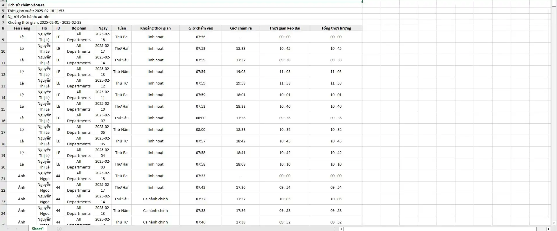Screen dimensions: 557x231
Task: Select the check-in time cell showing 07:33
Action: (200, 176)
